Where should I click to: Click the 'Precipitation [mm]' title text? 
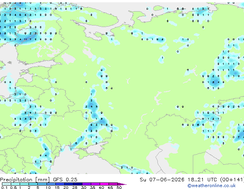pyautogui.click(x=25, y=180)
